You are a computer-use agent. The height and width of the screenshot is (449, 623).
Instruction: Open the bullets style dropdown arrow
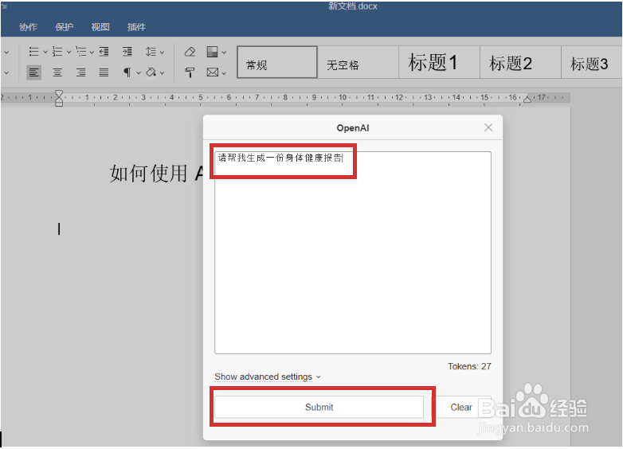point(45,52)
